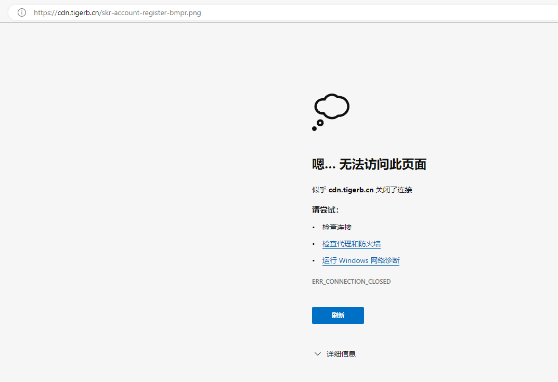
Task: Launch Windows network diagnostics via its link
Action: 360,260
